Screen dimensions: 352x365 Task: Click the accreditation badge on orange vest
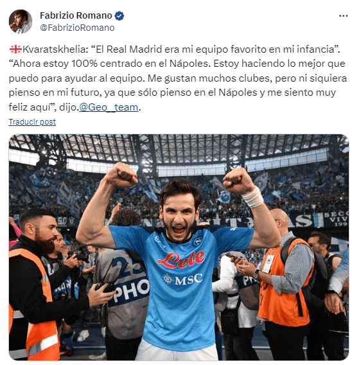pos(268,263)
